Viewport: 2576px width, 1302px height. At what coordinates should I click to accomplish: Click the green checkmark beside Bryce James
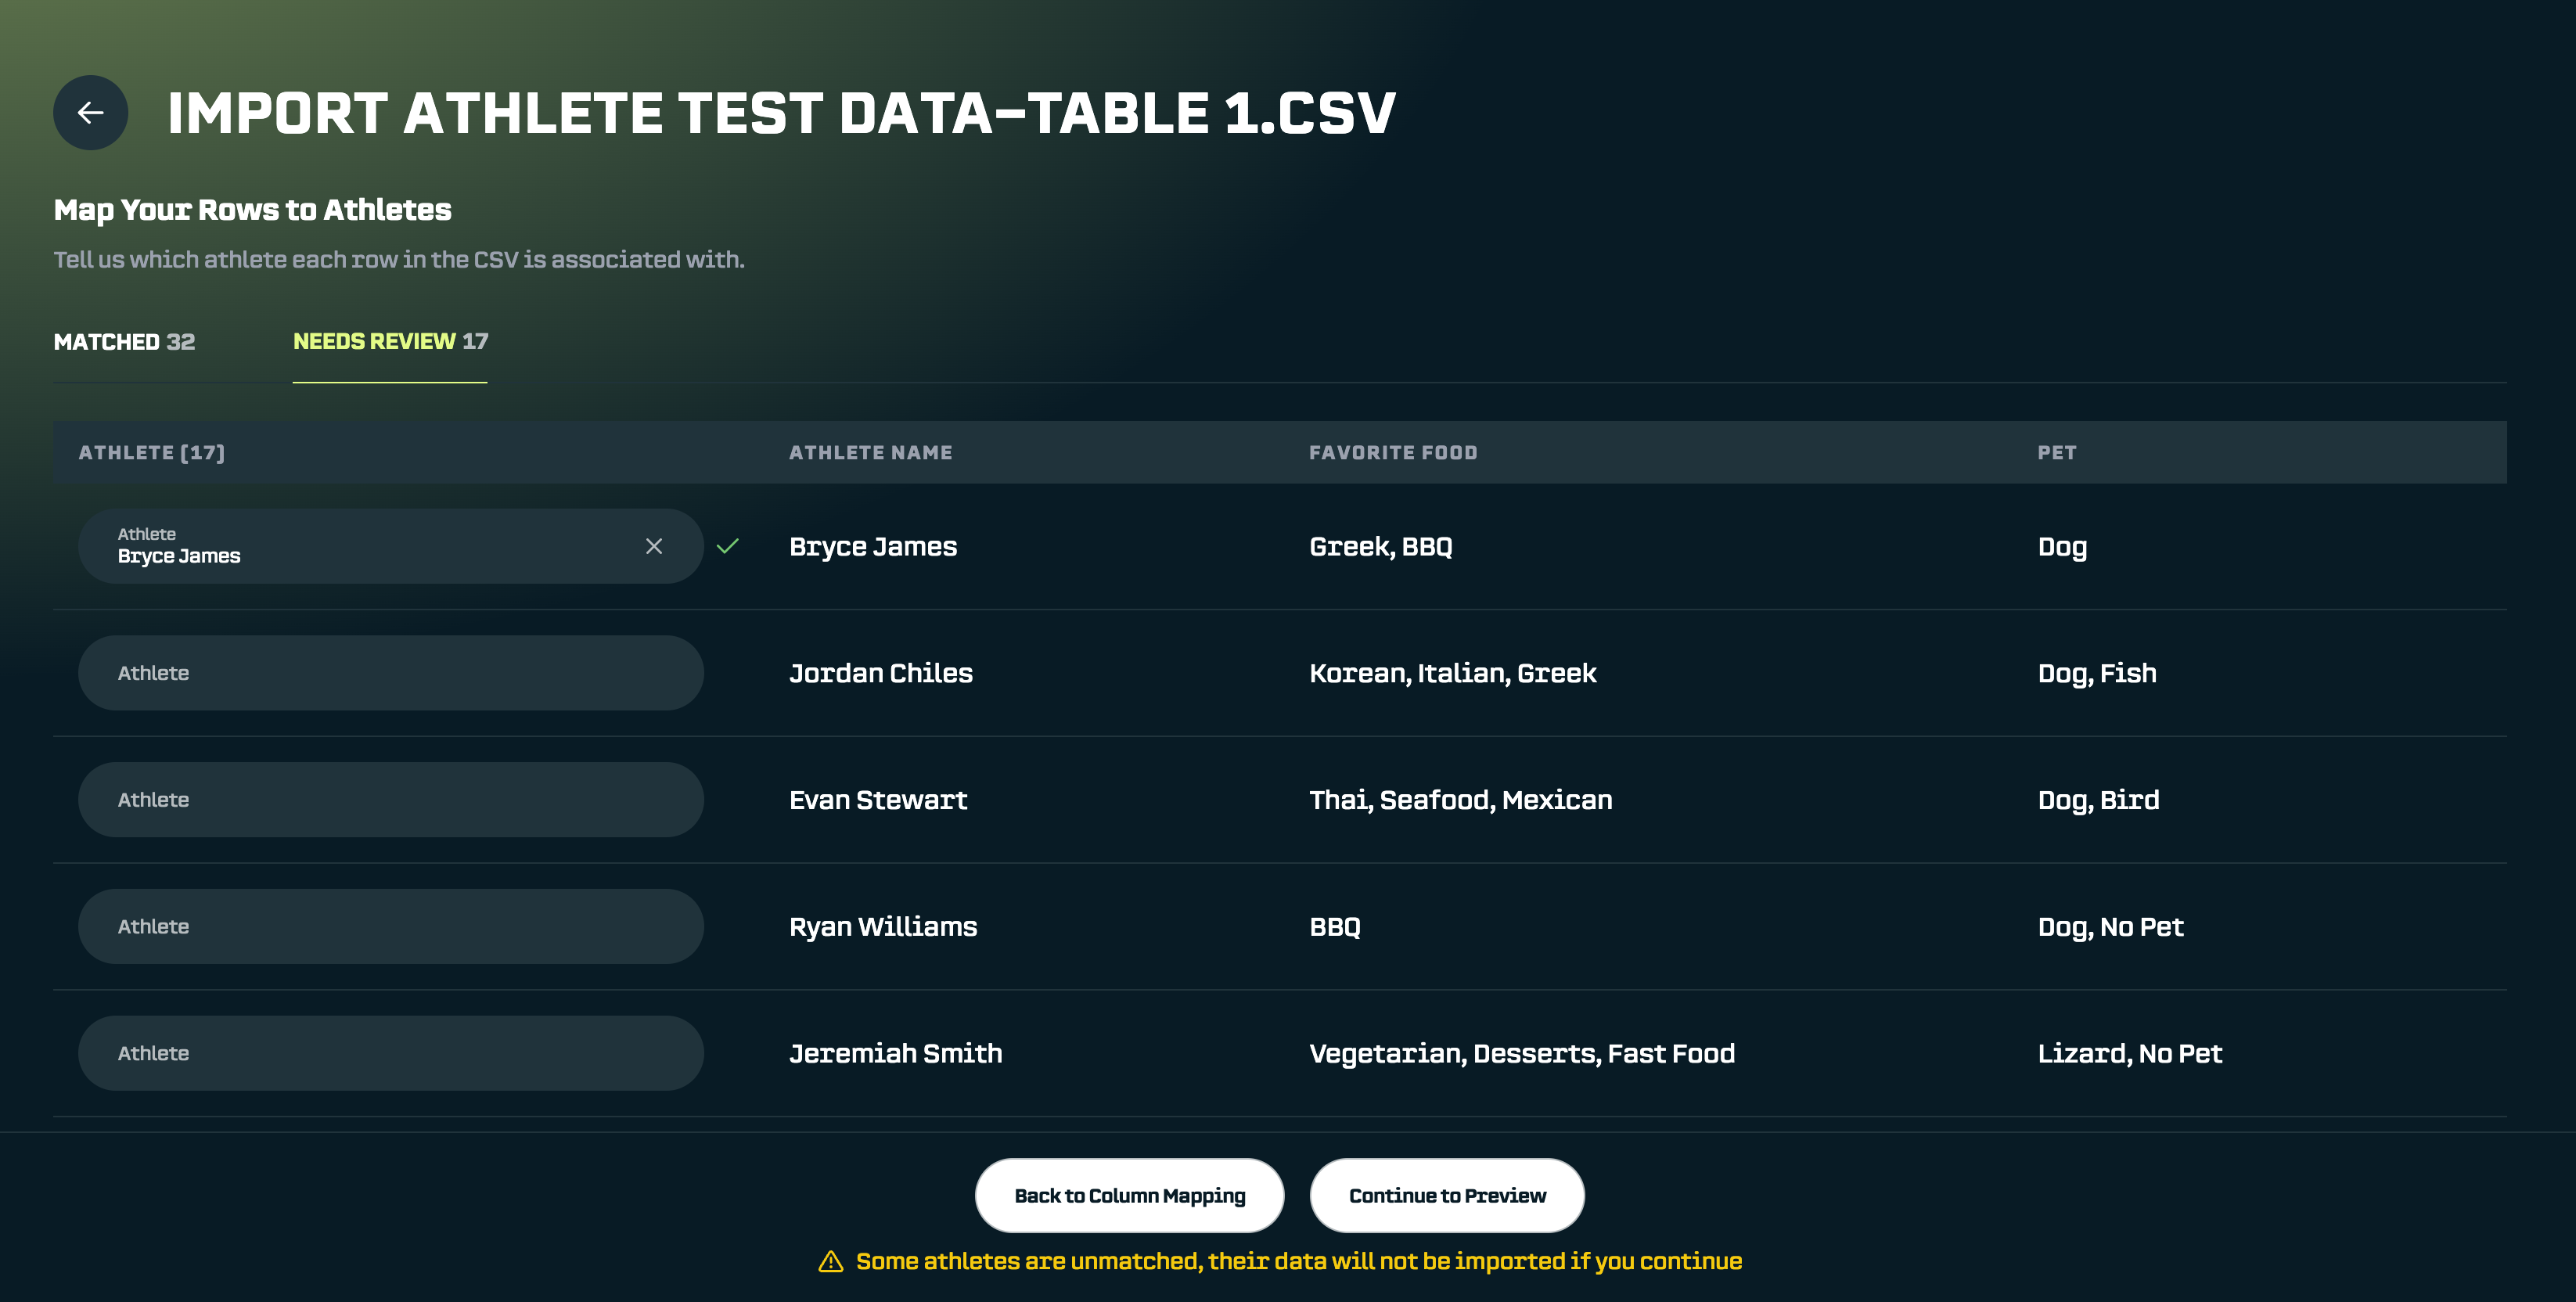(x=728, y=546)
